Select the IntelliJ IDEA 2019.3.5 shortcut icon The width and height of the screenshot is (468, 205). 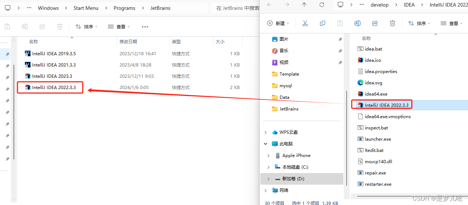28,53
